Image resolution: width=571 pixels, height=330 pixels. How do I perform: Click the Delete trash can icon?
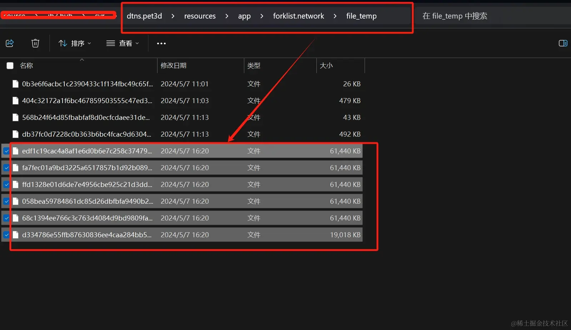point(35,43)
